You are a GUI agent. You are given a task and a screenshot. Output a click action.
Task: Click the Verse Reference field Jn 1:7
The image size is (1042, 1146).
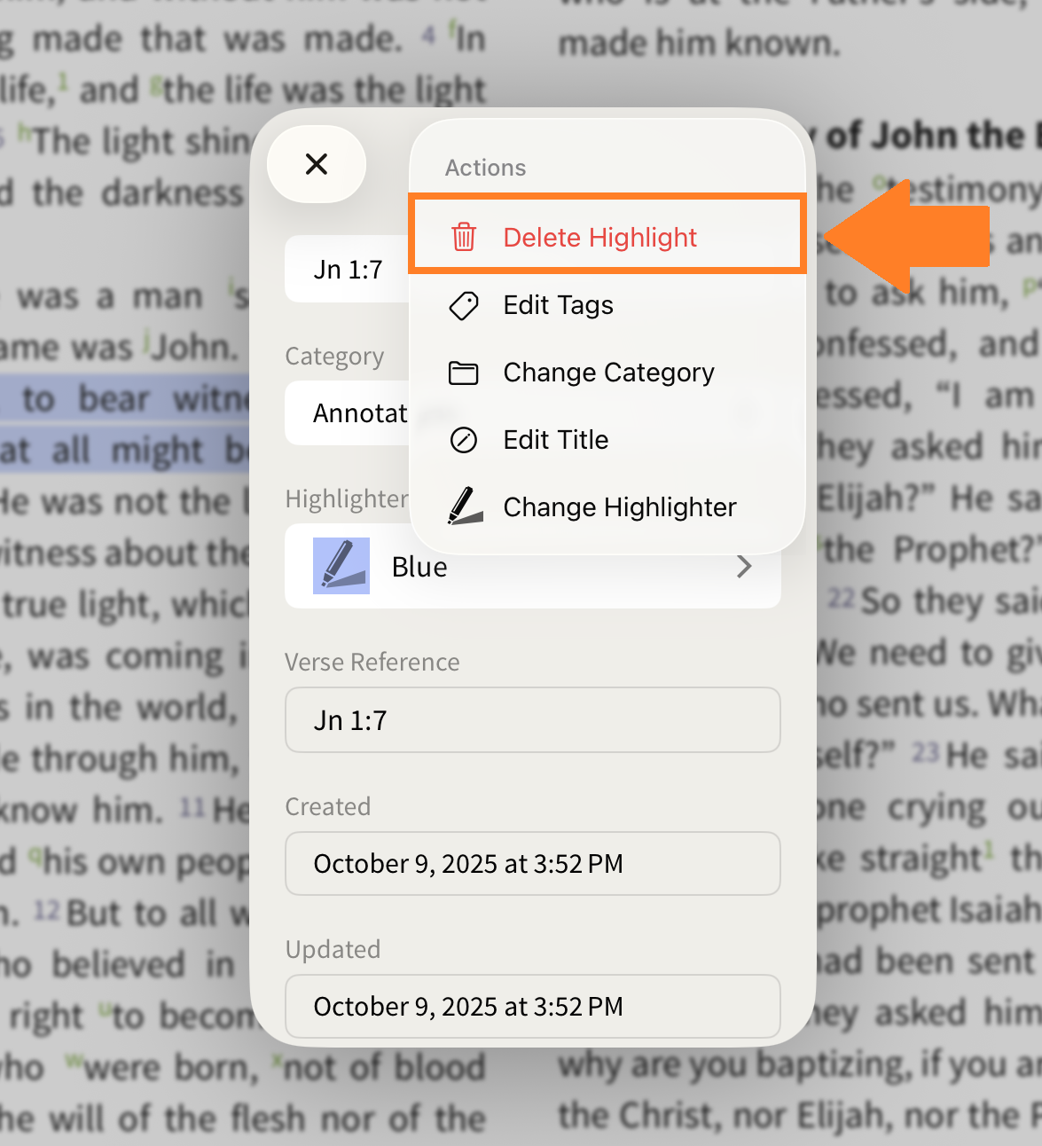point(533,720)
